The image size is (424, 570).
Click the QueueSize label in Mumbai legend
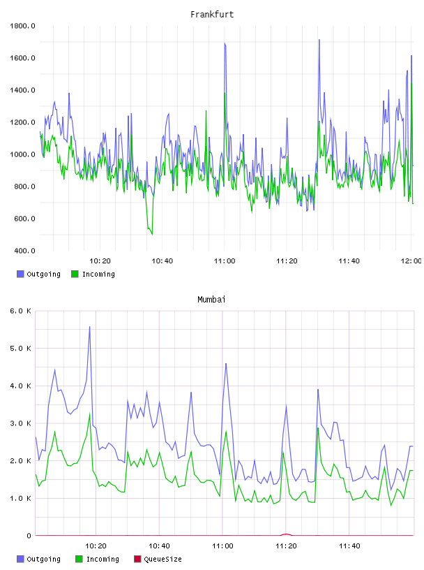162,559
